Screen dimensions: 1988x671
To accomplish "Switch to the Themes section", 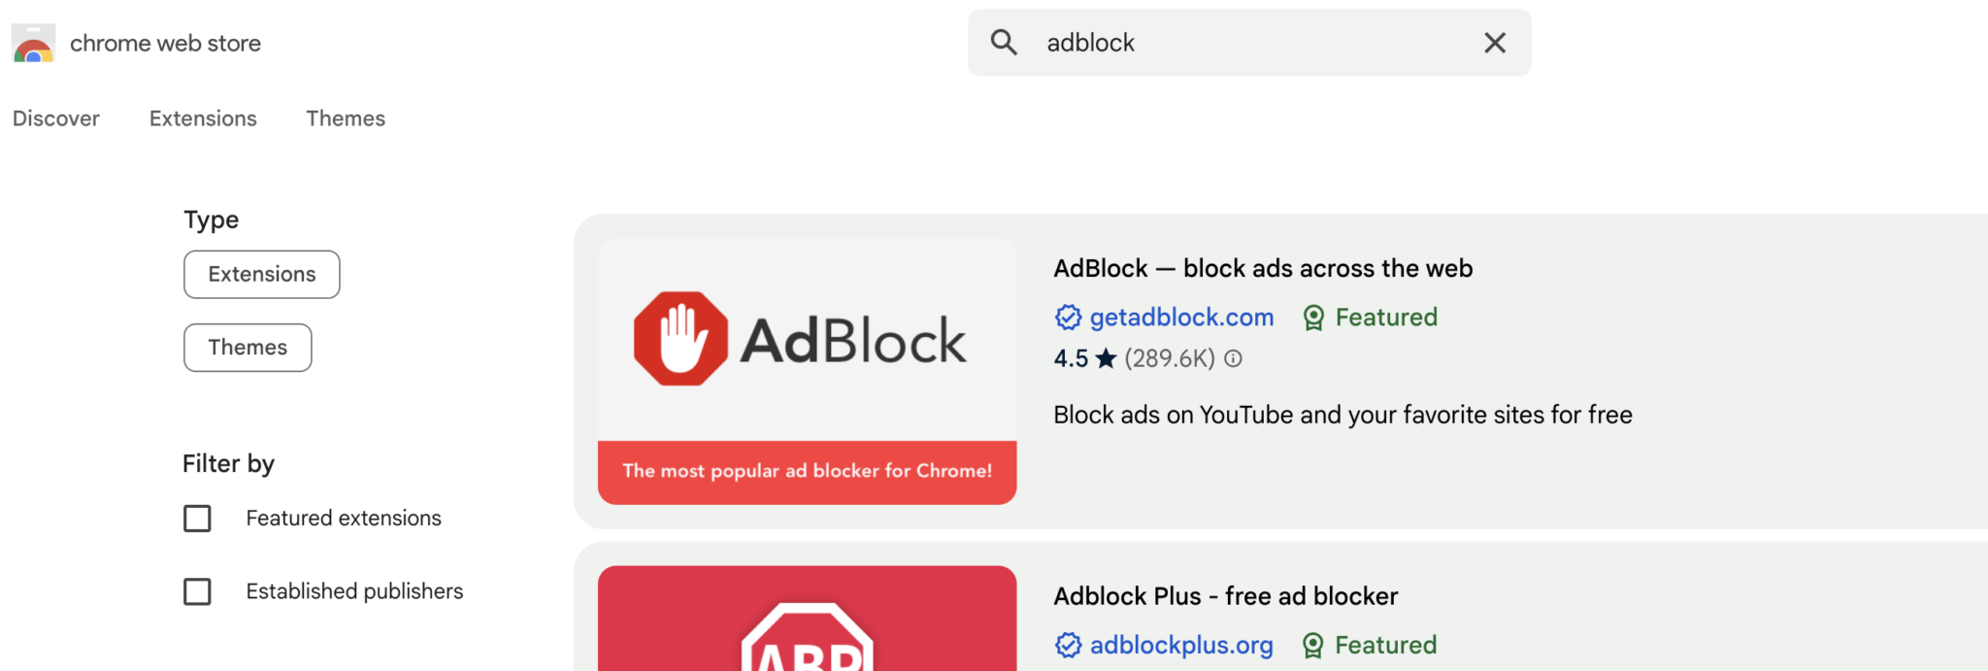I will (346, 117).
